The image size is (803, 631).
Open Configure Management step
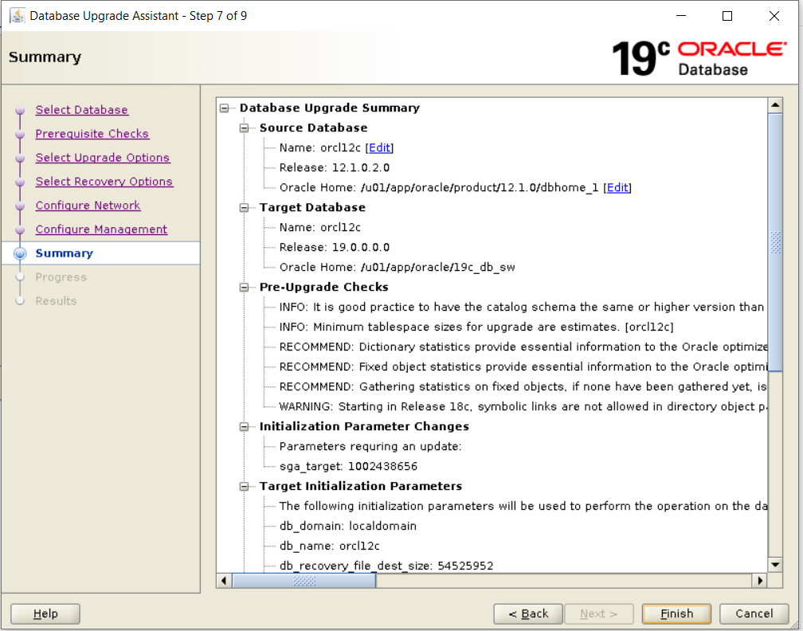[101, 229]
